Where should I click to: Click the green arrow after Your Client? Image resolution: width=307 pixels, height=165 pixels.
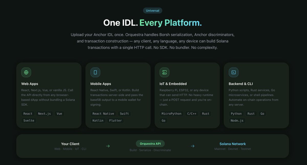[x=108, y=146]
